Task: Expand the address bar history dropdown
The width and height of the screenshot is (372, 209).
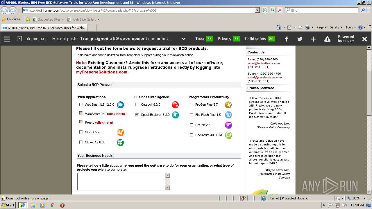Action: [257, 10]
